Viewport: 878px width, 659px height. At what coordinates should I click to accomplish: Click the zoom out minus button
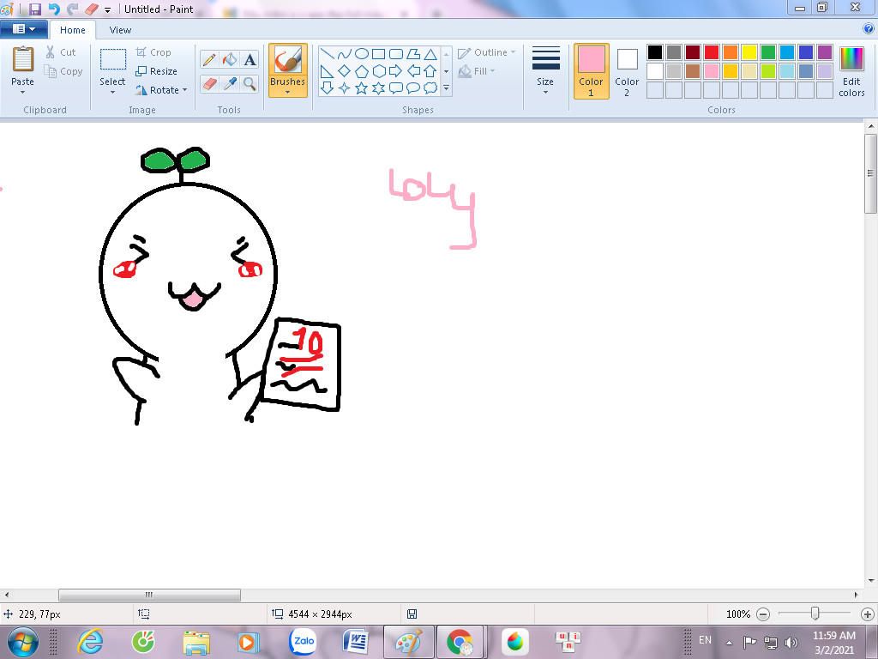[x=762, y=614]
